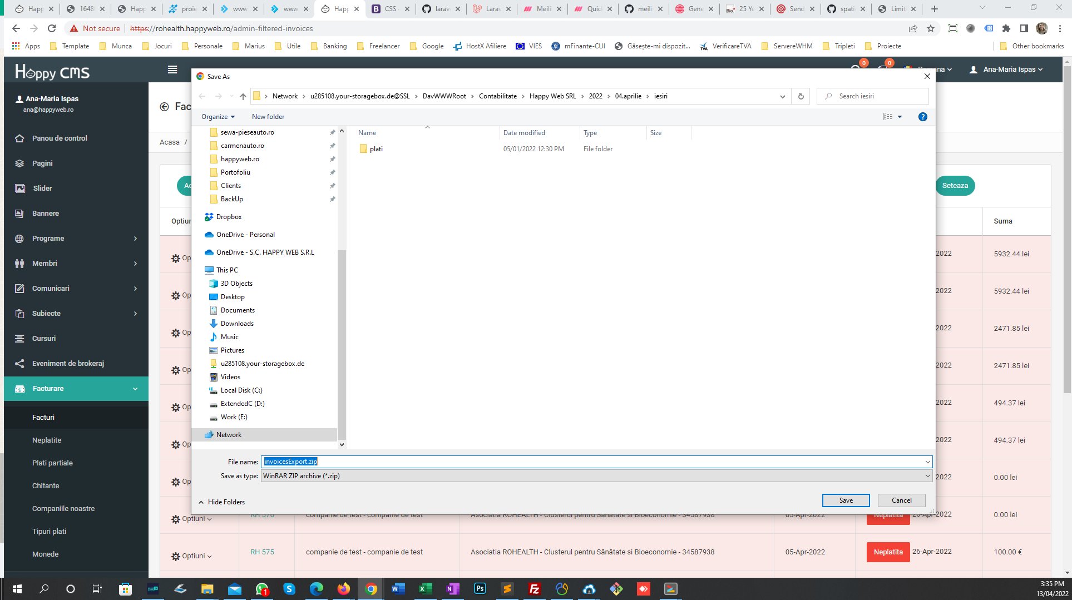Open Optiuni dropdown for invoice RH 575
Screen dimensions: 1072x600
191,556
